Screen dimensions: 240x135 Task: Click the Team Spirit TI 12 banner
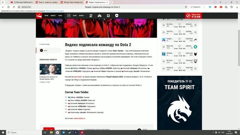point(180,103)
